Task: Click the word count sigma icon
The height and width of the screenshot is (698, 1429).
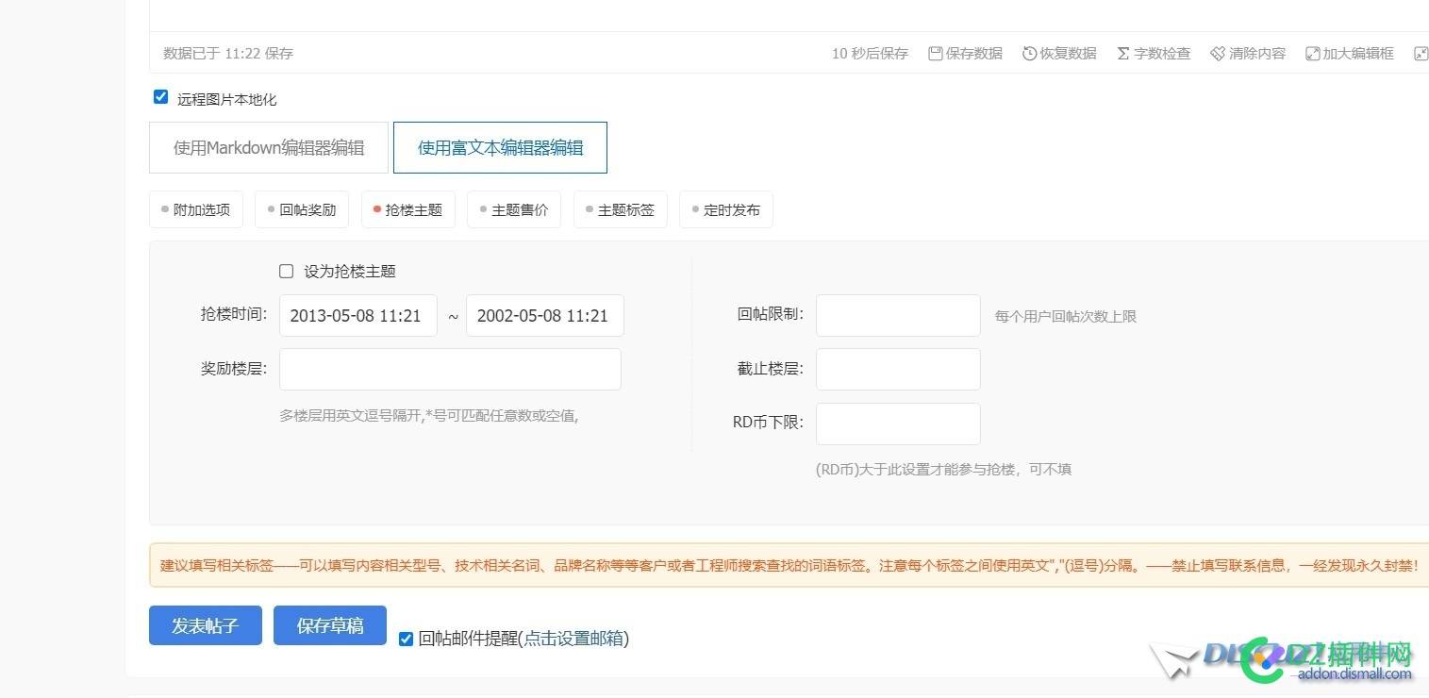Action: 1122,54
